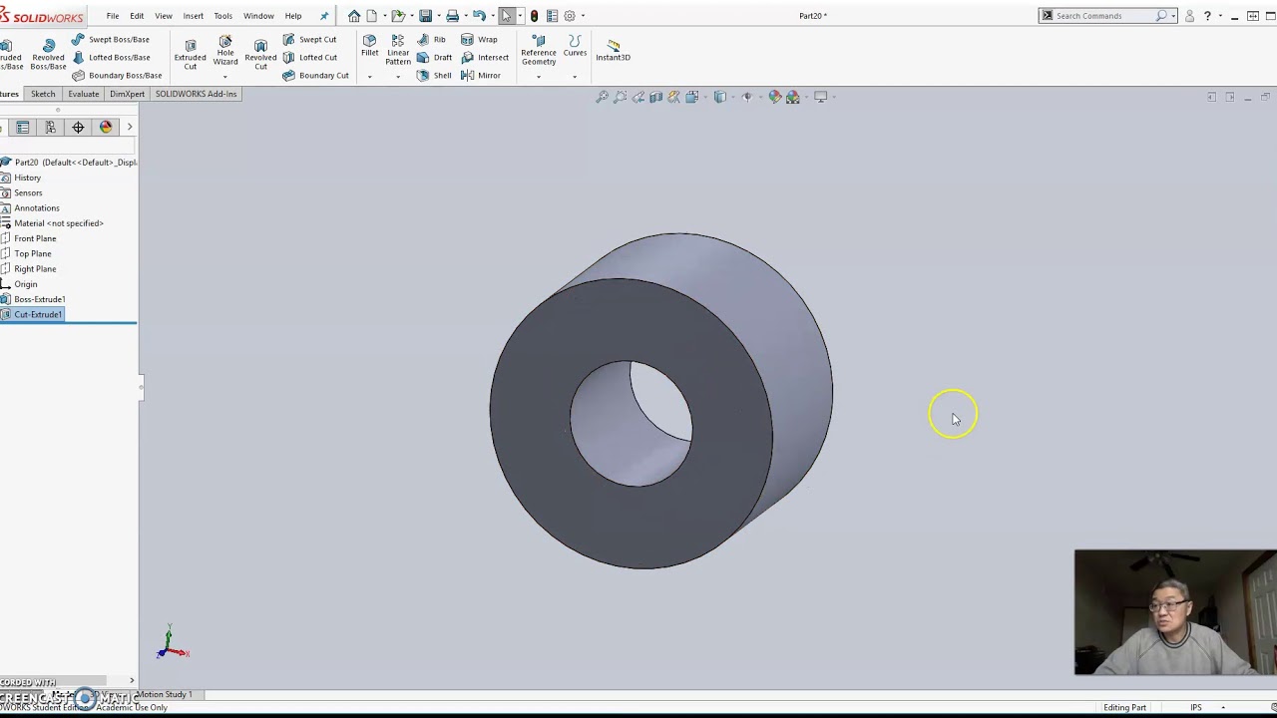Choose Lofted Boss/Base feature
This screenshot has height=718, width=1277.
[111, 57]
